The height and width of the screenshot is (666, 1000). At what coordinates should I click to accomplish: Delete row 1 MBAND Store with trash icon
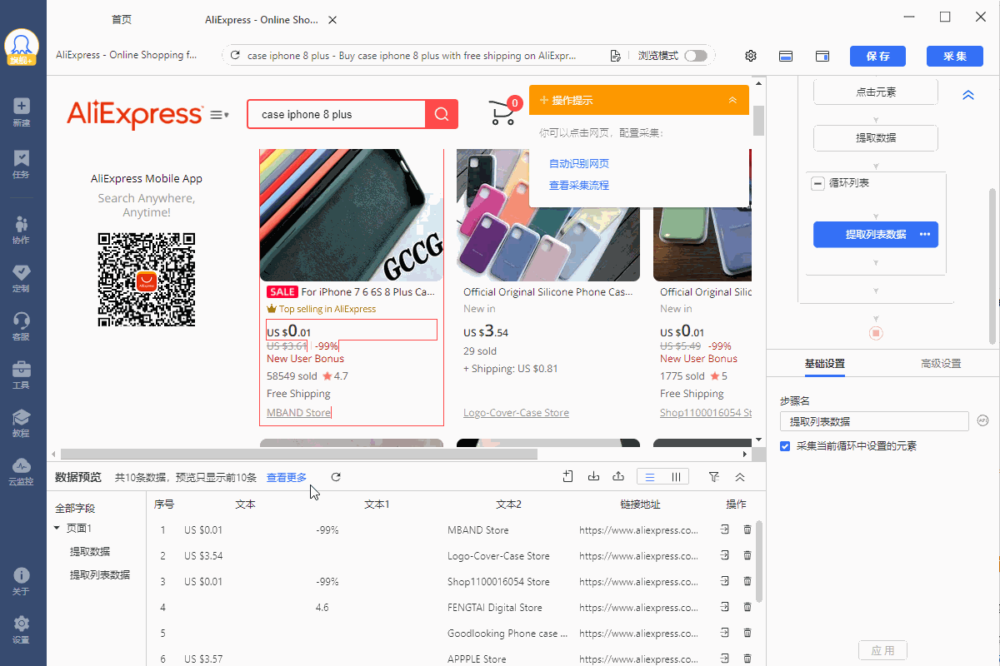coord(747,529)
